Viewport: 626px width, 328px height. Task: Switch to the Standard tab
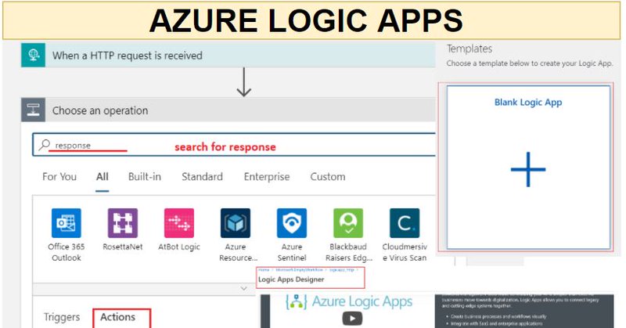pos(202,177)
